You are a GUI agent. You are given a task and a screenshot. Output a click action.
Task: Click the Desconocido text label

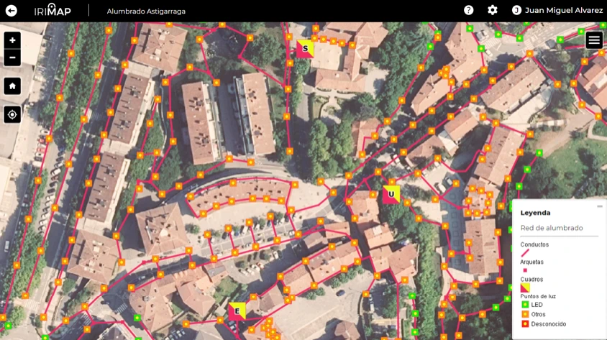[548, 324]
